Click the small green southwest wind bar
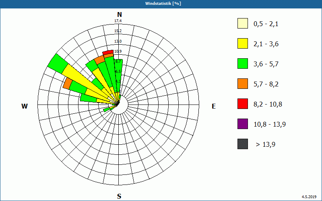Viewport: 322px width, 201px height. pos(107,110)
